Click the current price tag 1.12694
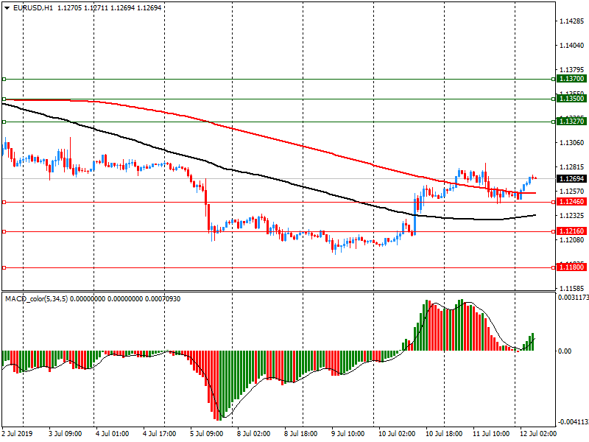 coord(571,178)
